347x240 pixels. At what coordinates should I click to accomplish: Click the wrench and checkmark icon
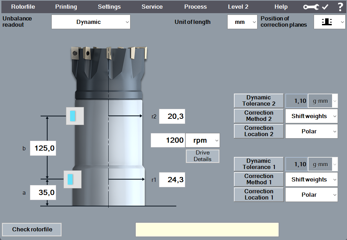coord(315,7)
